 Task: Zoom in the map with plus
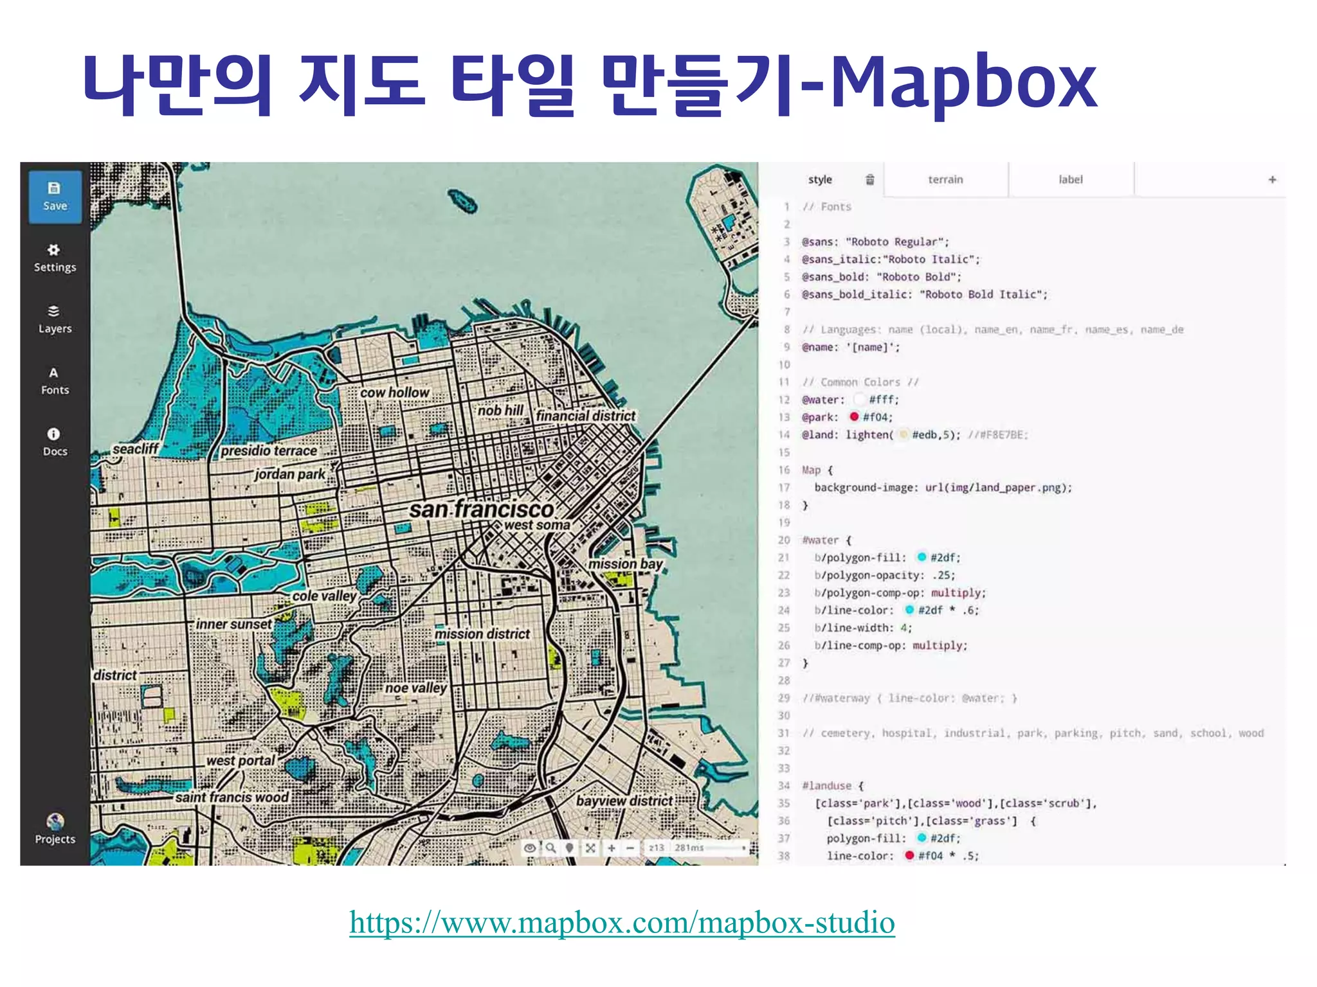[x=611, y=848]
